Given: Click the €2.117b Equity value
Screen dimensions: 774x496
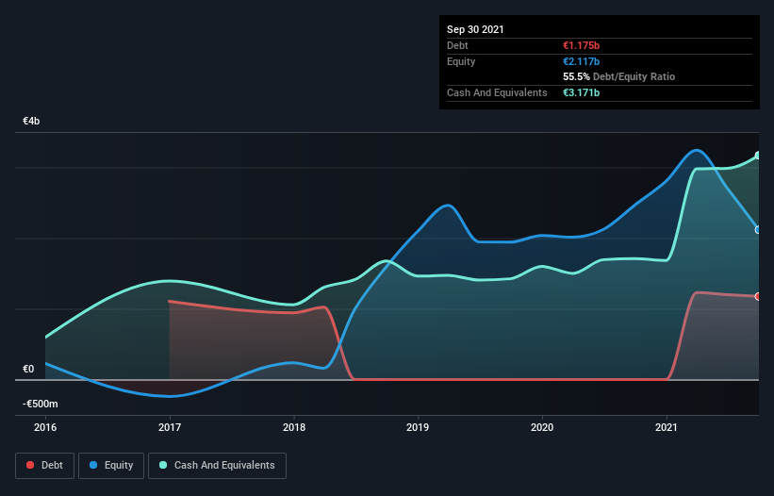Looking at the screenshot, I should (x=581, y=61).
